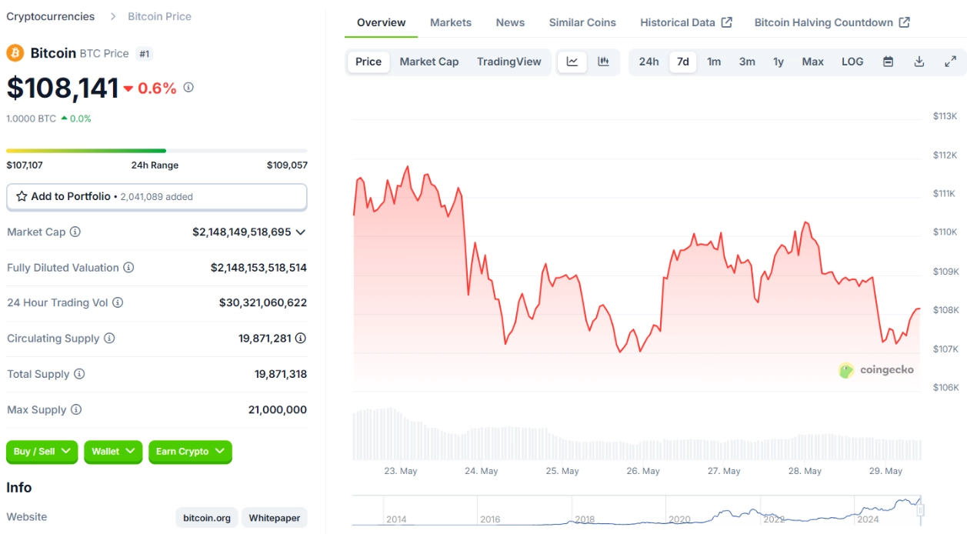This screenshot has width=967, height=534.
Task: Click the $2,148,153,518,514 valuation value
Action: pyautogui.click(x=258, y=268)
